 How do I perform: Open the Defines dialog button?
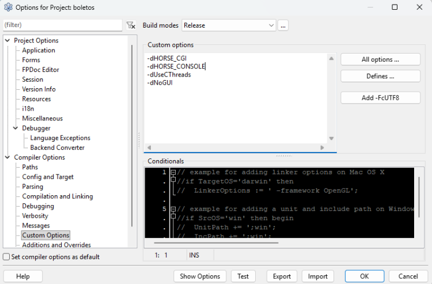coord(380,76)
